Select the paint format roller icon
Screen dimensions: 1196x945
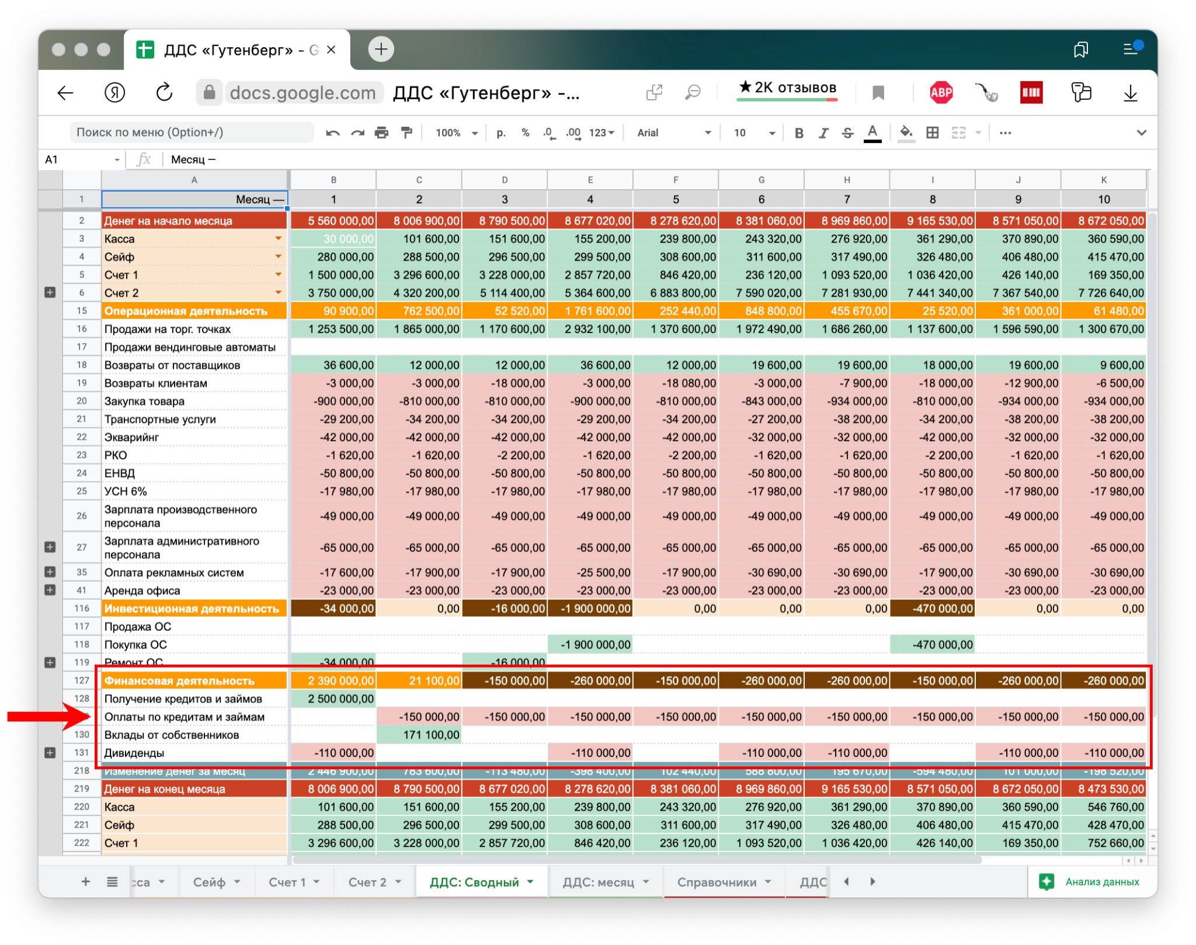406,133
